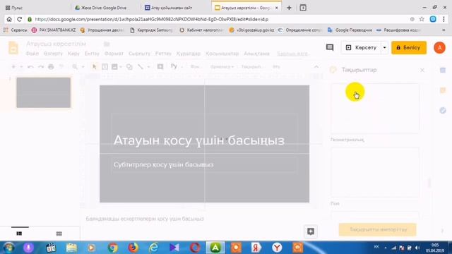452x254 pixels.
Task: Open the Tasks icon in side panel
Action: 443,110
